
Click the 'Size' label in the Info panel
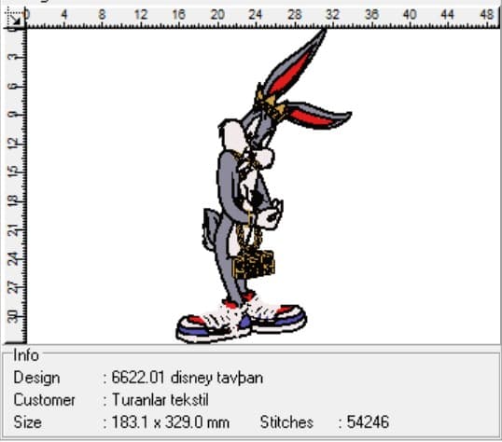[28, 422]
